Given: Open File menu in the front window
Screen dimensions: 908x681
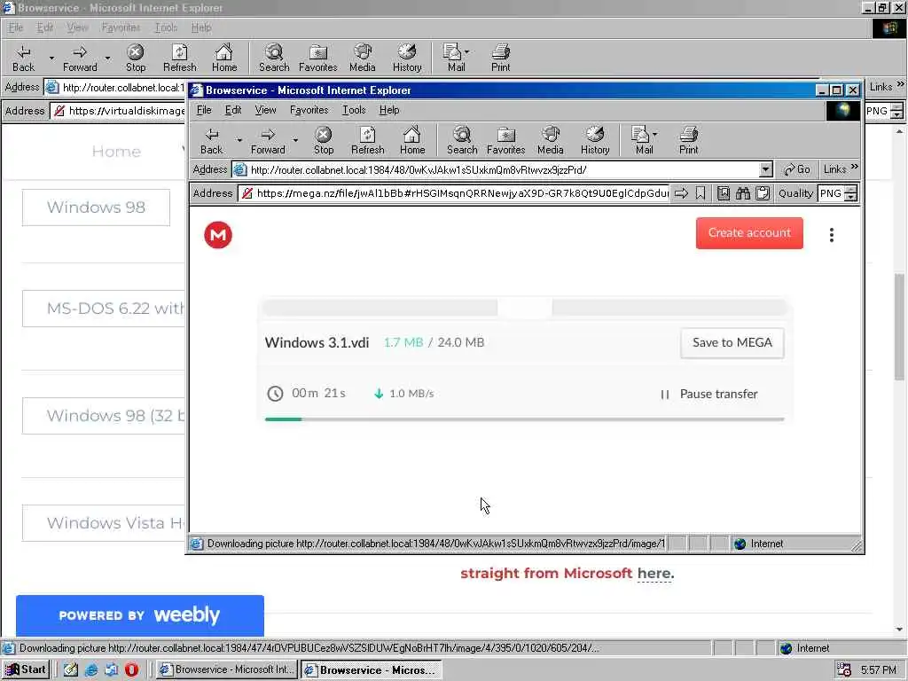Looking at the screenshot, I should 204,110.
